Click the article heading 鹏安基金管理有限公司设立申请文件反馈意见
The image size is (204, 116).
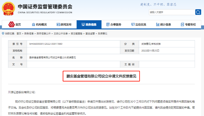tap(101, 76)
